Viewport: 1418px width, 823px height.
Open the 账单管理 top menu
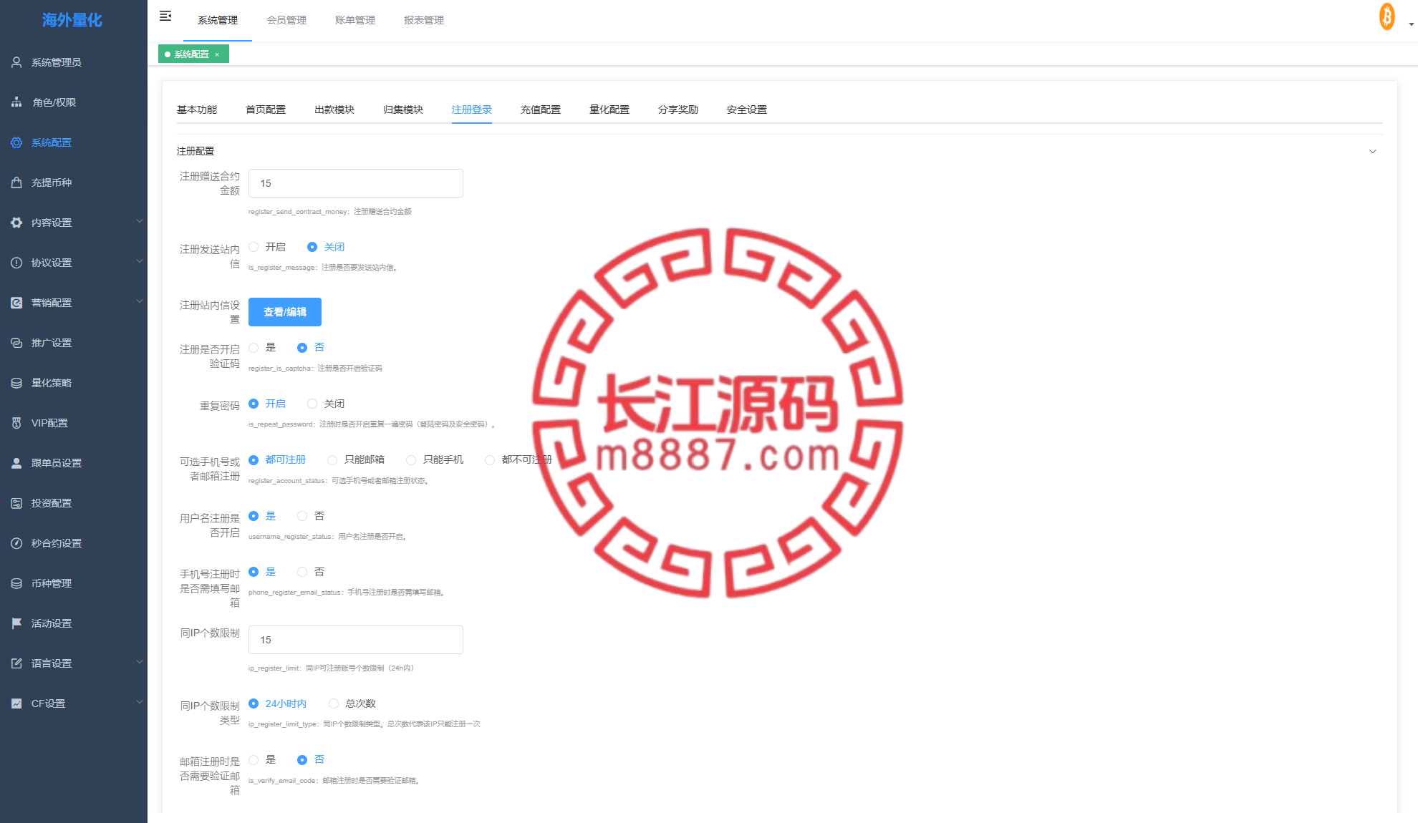pos(355,20)
